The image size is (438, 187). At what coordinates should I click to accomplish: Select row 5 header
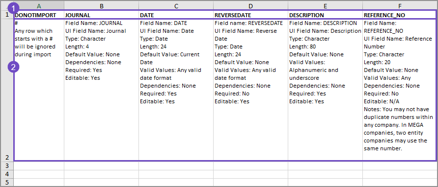tap(7, 182)
